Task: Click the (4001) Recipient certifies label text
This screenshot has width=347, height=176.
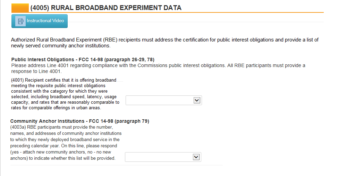Action: (65, 94)
